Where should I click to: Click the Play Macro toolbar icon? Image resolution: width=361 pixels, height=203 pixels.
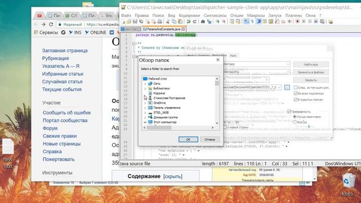(310, 22)
